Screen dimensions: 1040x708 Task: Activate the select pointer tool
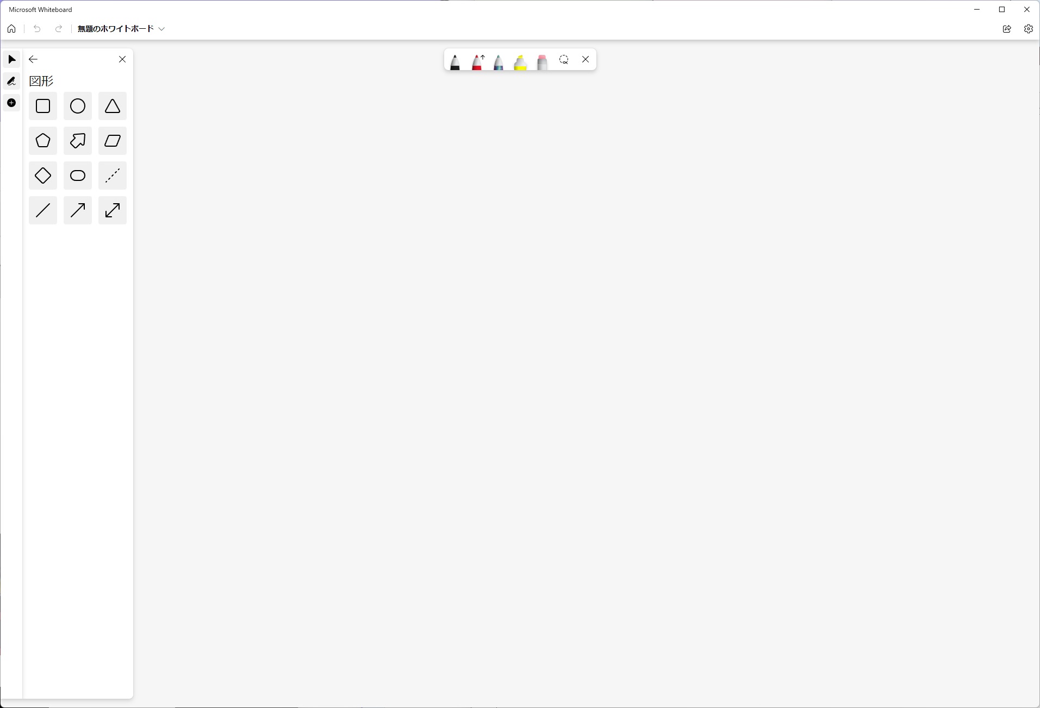pyautogui.click(x=11, y=59)
